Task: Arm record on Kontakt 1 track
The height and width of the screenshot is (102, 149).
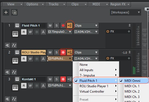Action: 63,79
